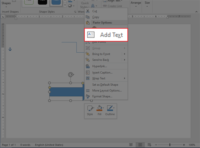Click the rotate handle above the shape

tap(71, 75)
